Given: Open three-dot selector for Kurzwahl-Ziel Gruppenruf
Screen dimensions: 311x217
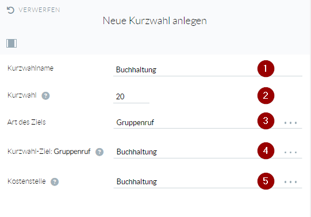Looking at the screenshot, I should click(290, 152).
